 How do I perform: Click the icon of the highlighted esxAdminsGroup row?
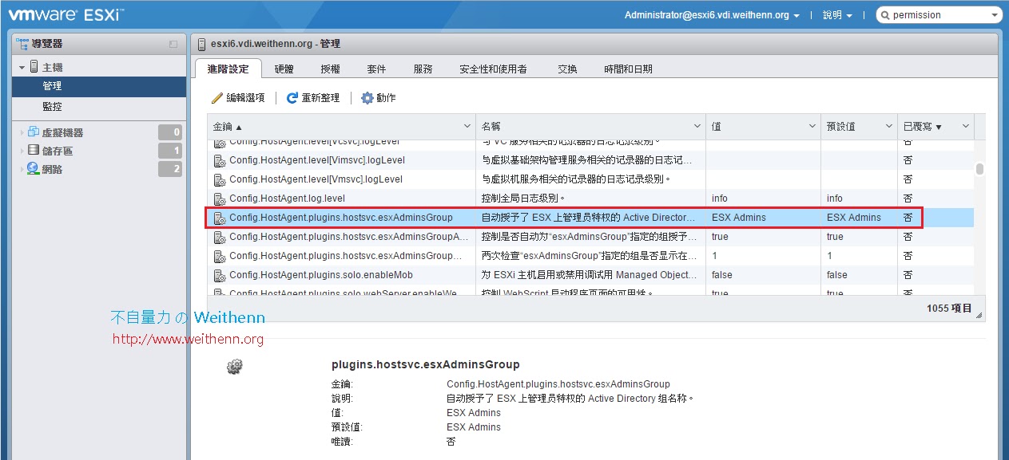point(220,218)
